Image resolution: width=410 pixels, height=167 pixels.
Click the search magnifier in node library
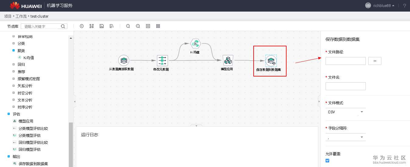63,26
